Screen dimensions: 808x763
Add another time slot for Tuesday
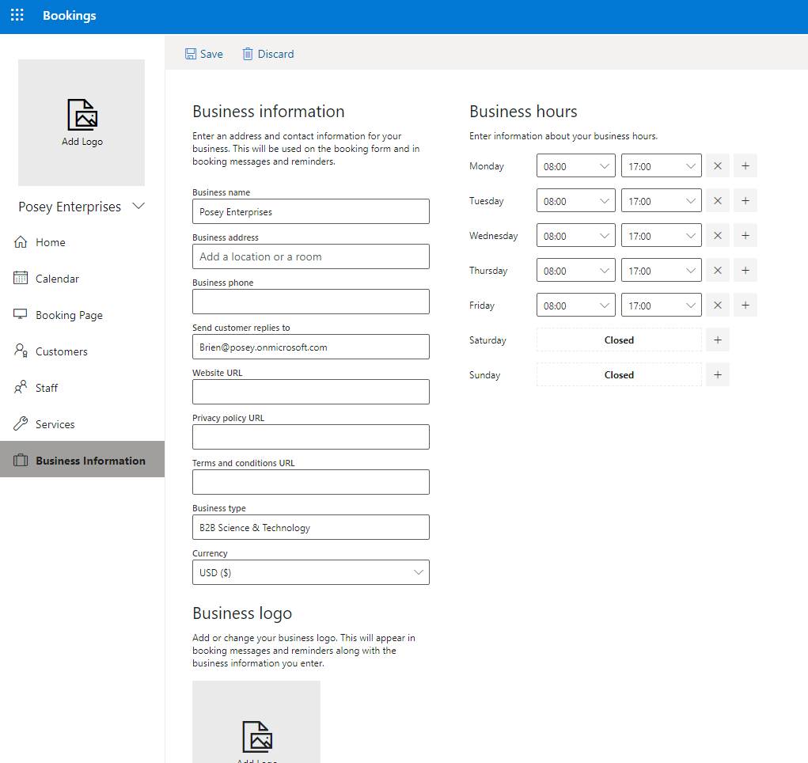click(x=745, y=200)
